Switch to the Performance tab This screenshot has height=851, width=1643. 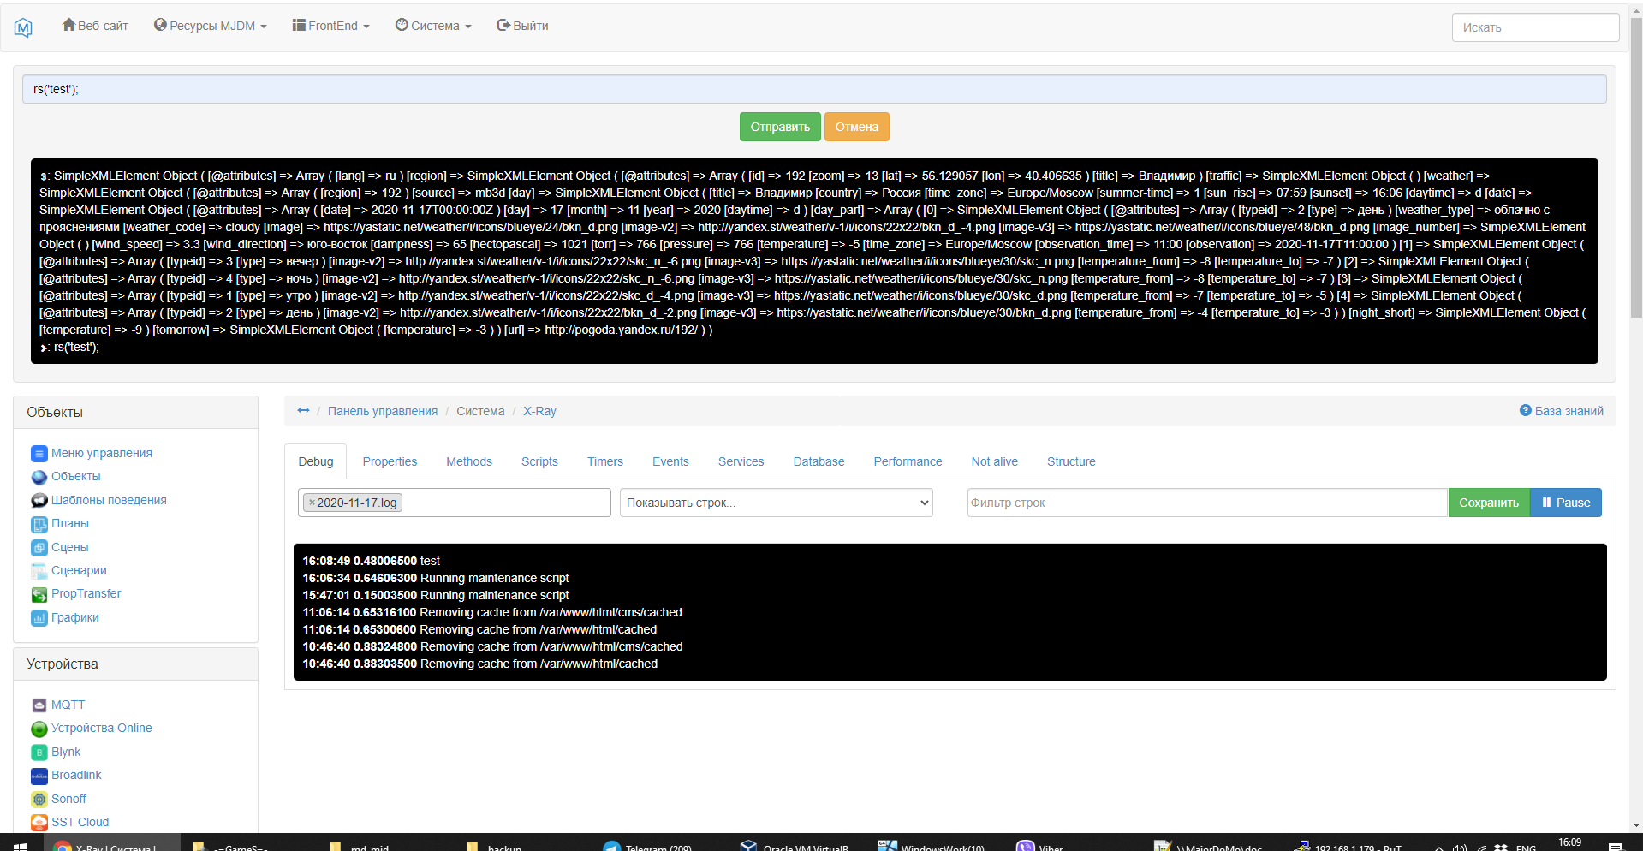coord(908,461)
